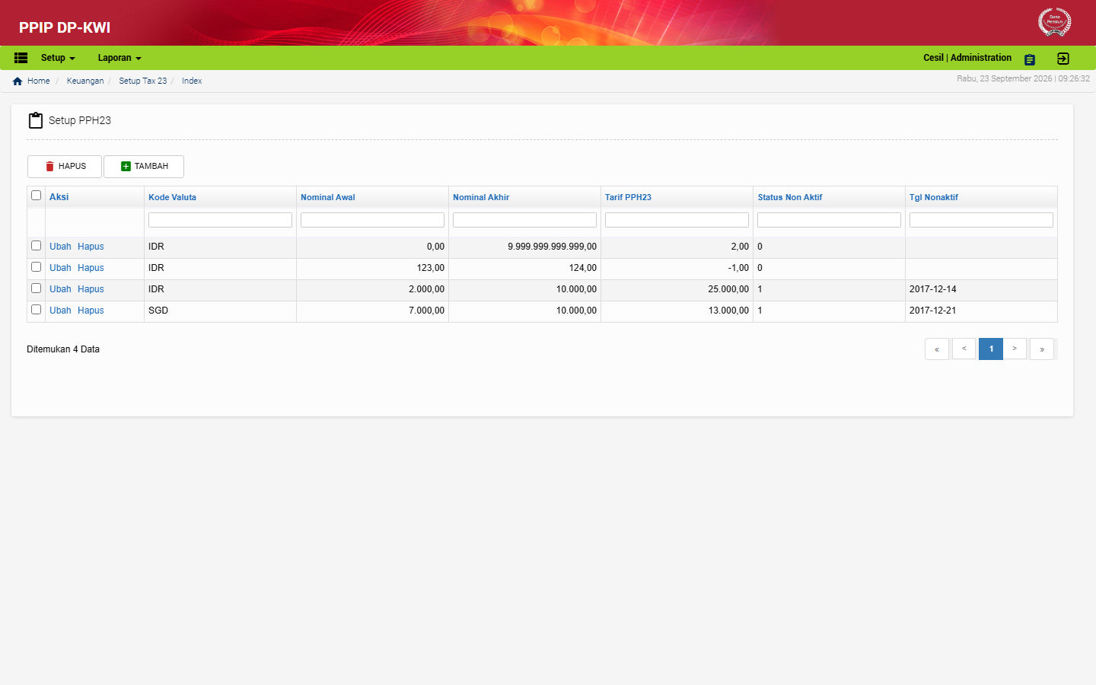Click the Cesil | Administration user label
This screenshot has width=1096, height=685.
(967, 58)
